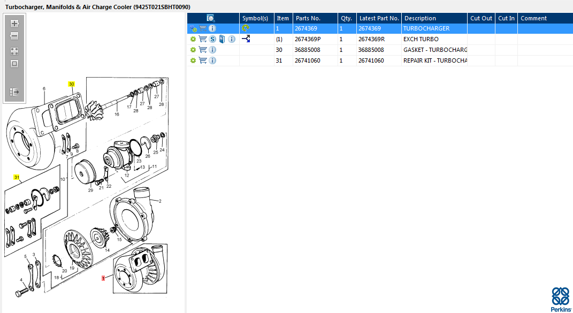
Task: Click item number 30 in table
Action: pyautogui.click(x=279, y=50)
